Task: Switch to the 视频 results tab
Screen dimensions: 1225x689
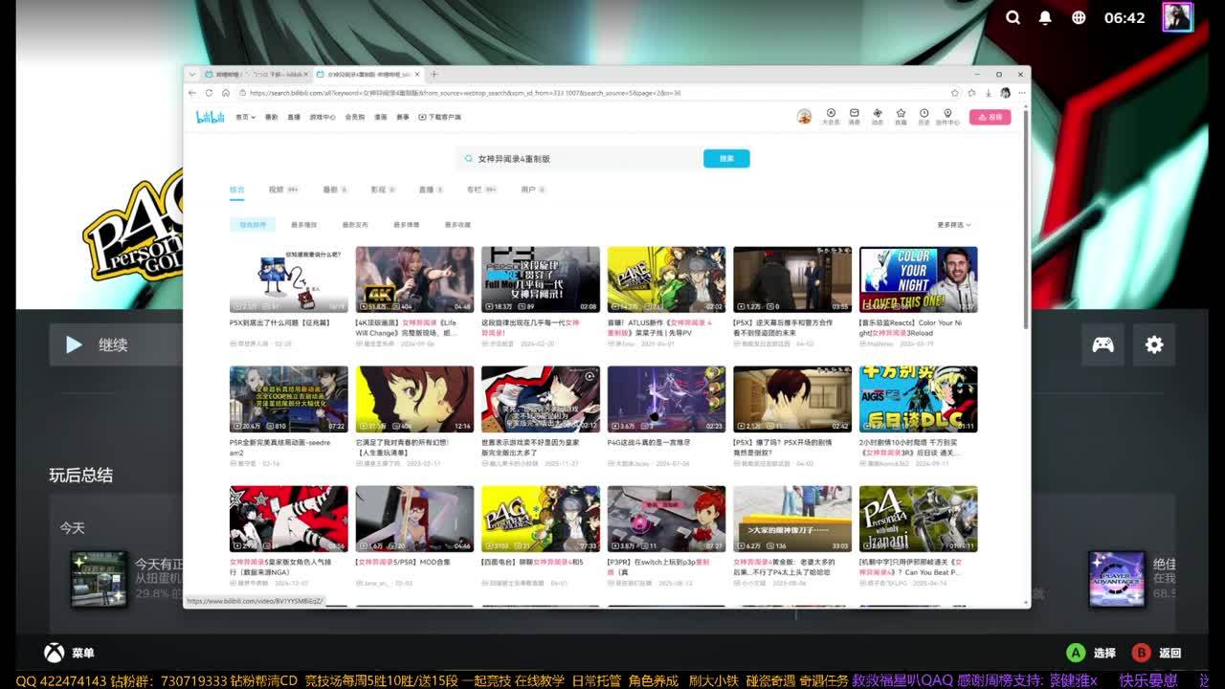Action: coord(282,189)
